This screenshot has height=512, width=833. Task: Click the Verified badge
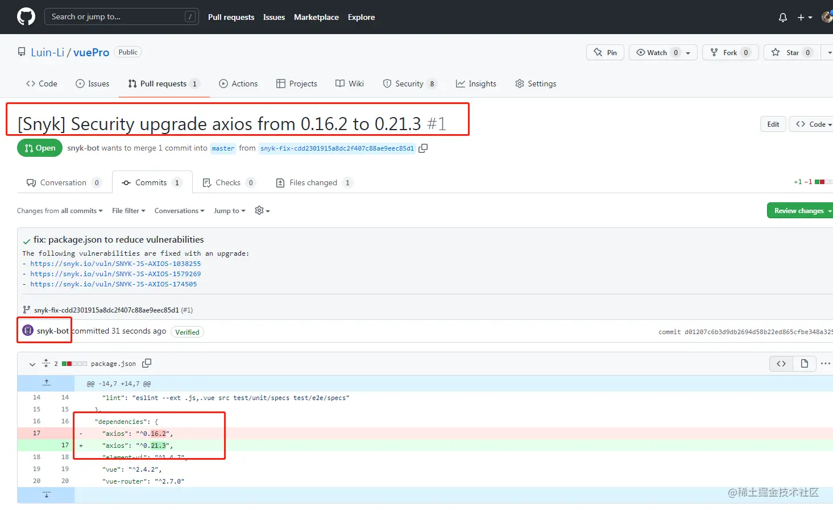(187, 332)
